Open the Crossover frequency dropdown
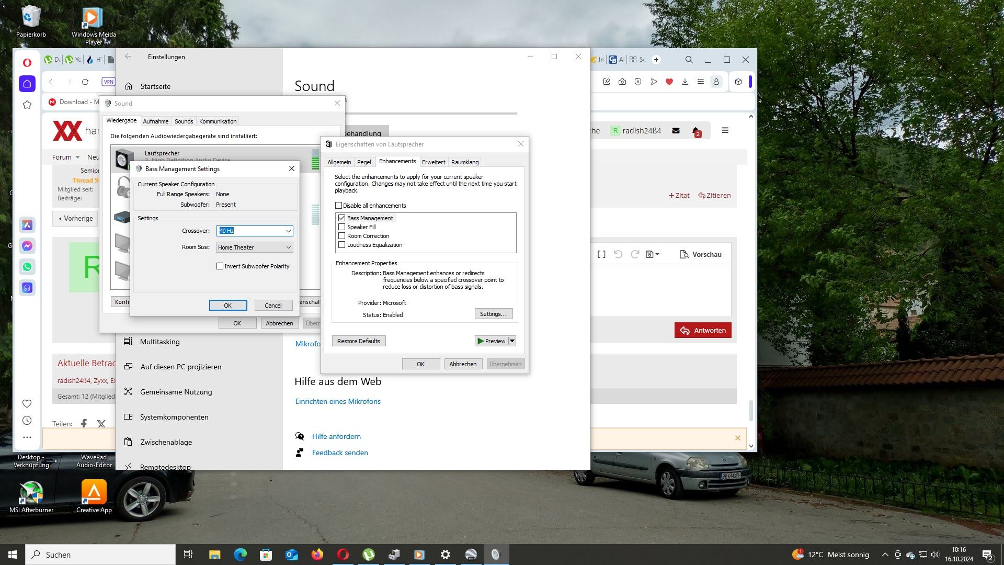The width and height of the screenshot is (1004, 565). point(288,231)
